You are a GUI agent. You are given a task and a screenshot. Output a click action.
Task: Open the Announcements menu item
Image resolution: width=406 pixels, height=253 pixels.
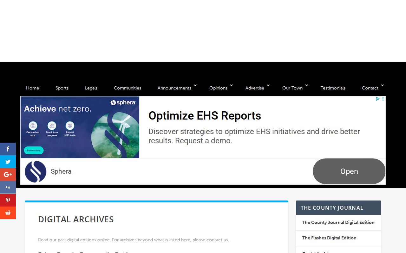point(174,88)
